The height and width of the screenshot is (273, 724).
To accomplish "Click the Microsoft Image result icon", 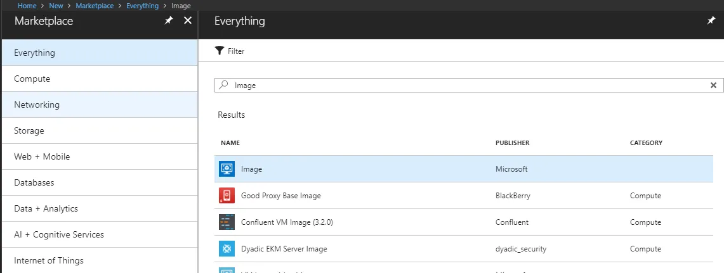I will [x=227, y=169].
